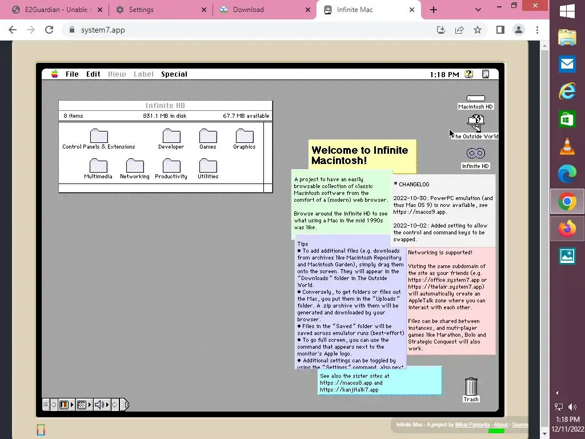
Task: Click the CHANGELOG sticky note
Action: tap(443, 211)
